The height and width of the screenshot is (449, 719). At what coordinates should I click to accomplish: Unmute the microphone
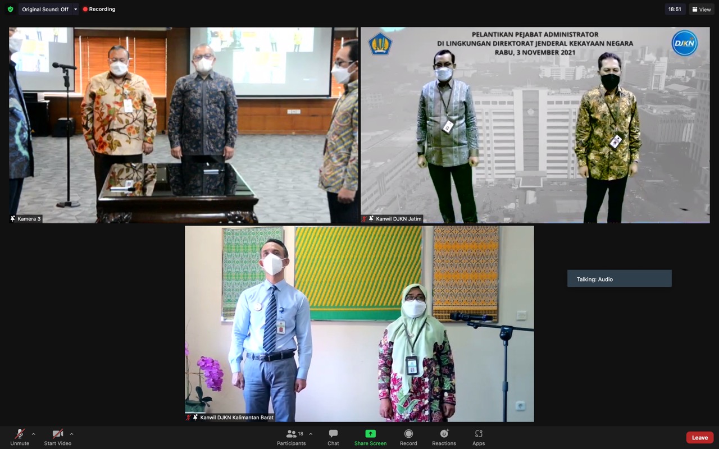[20, 437]
